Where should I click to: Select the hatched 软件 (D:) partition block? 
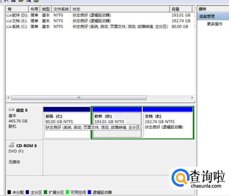117,123
